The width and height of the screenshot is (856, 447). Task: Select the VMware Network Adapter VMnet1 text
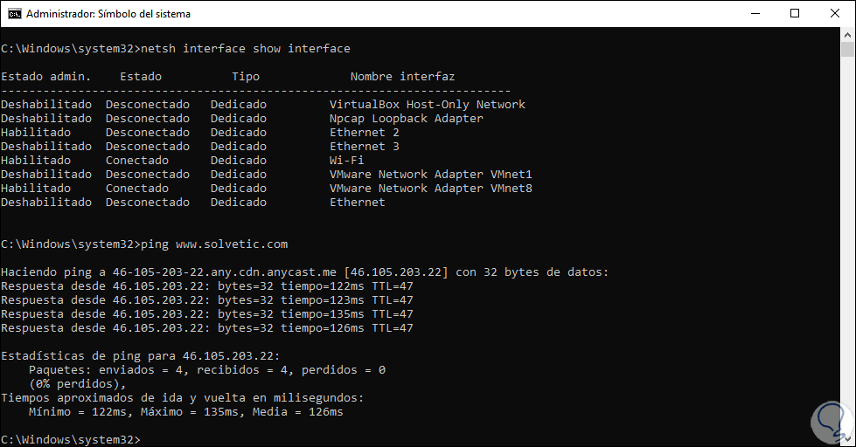point(430,175)
